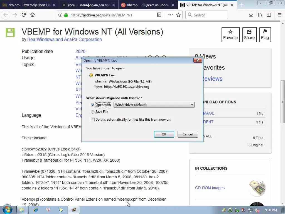Screen dimensions: 285x214
Task: Close the Opening VBEMPNT.iso dialog
Action: point(198,60)
